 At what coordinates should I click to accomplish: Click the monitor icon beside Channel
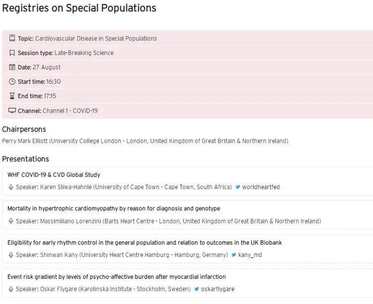[x=12, y=111]
